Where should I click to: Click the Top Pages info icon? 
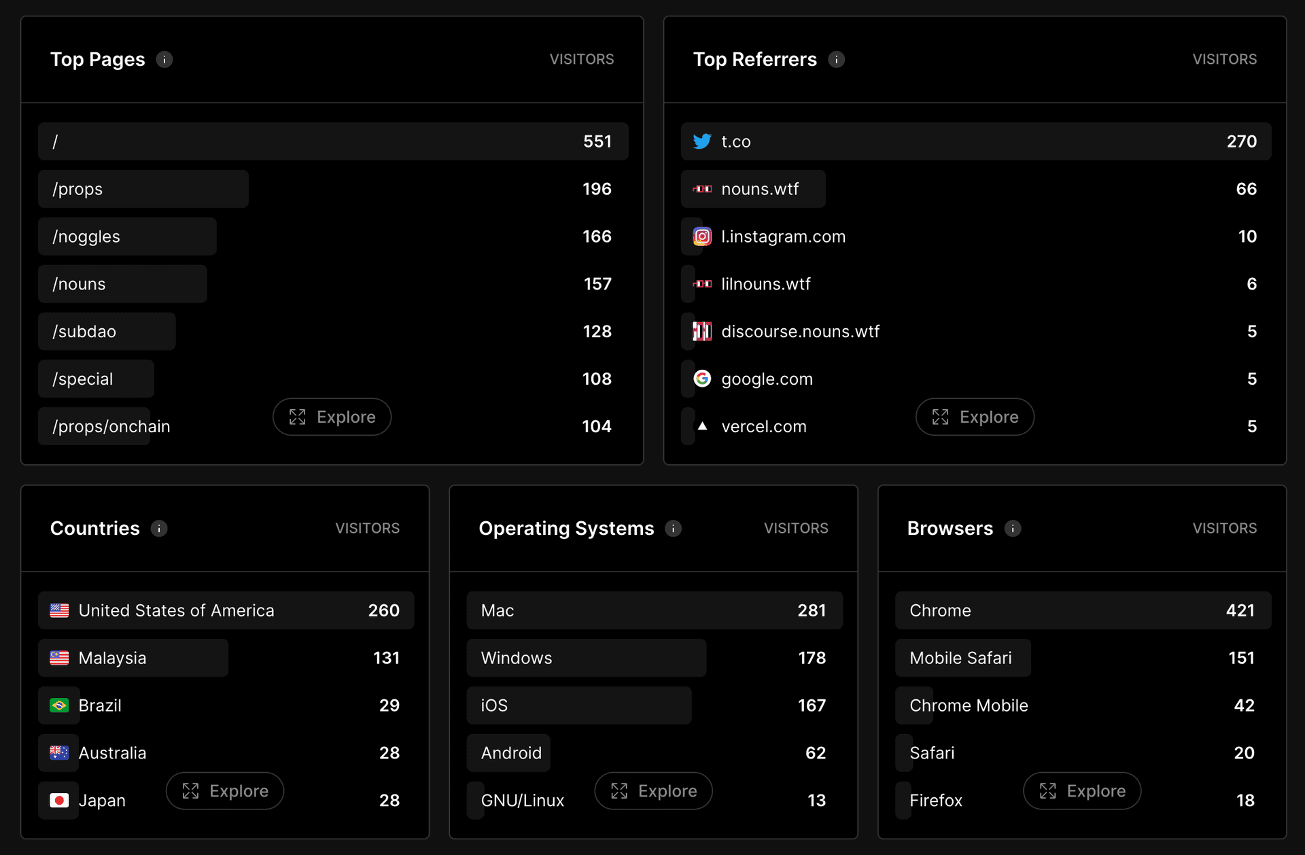[164, 60]
